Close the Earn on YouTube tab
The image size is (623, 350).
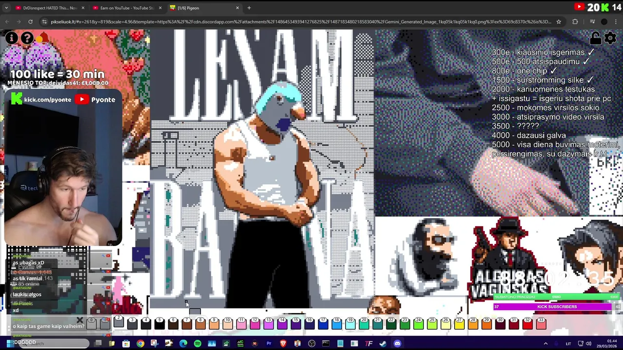(x=160, y=8)
